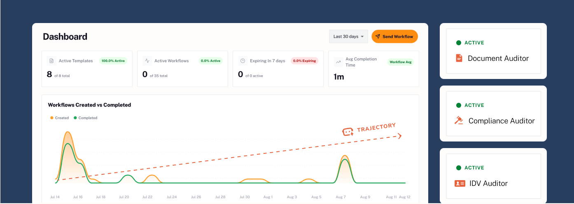Click the 100.0% Active badge
574x204 pixels.
coord(113,61)
